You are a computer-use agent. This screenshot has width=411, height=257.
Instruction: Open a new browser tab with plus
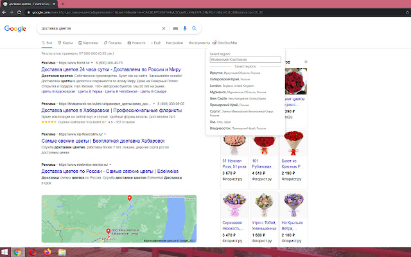pyautogui.click(x=63, y=4)
